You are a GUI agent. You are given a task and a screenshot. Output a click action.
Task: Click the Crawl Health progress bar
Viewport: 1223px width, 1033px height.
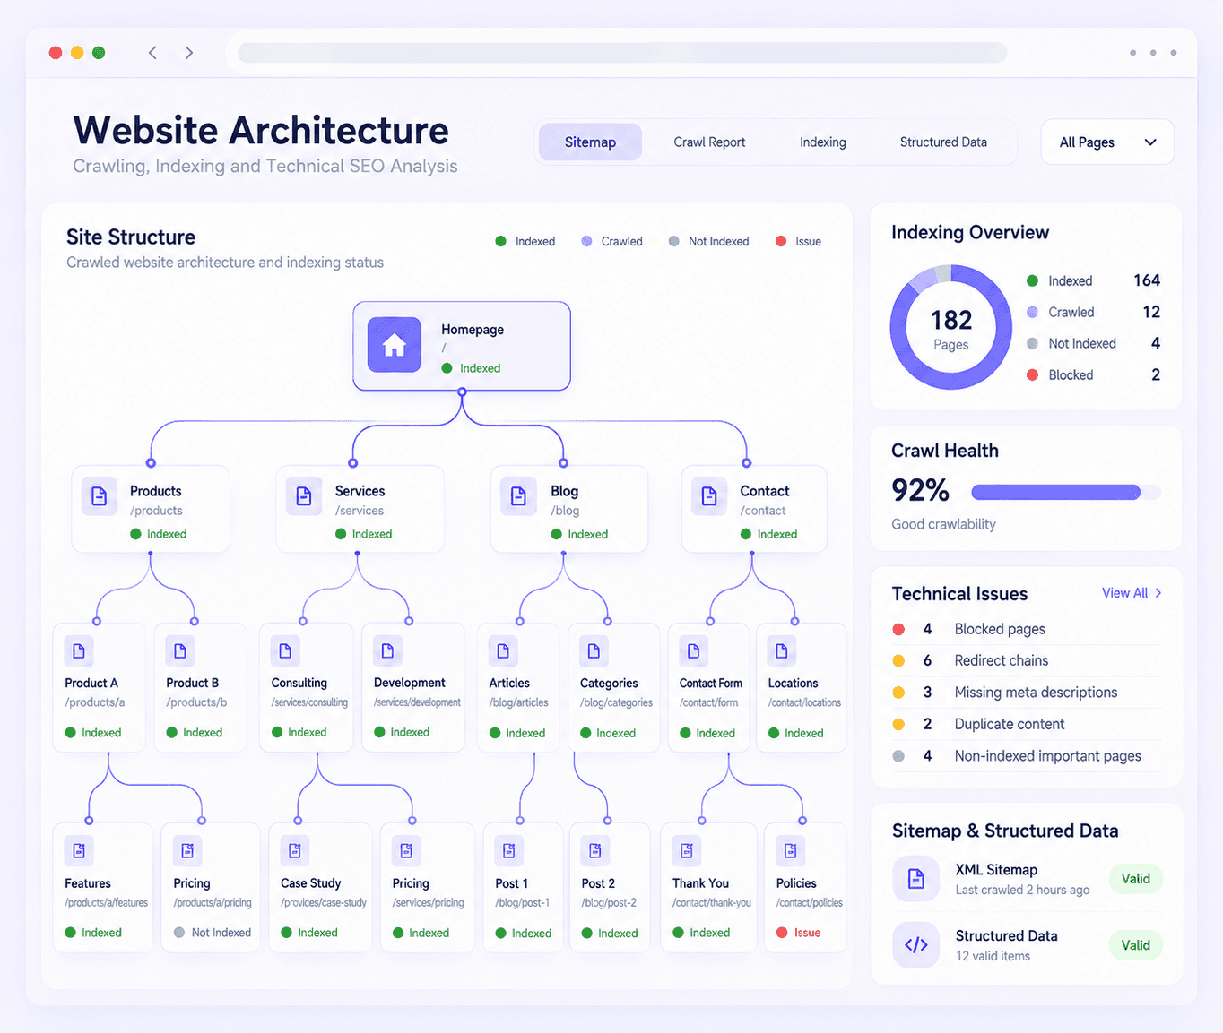pos(1066,492)
